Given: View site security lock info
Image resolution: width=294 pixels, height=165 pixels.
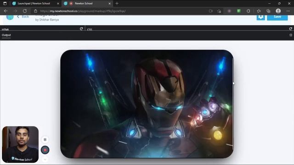Looking at the screenshot, I should pyautogui.click(x=35, y=11).
